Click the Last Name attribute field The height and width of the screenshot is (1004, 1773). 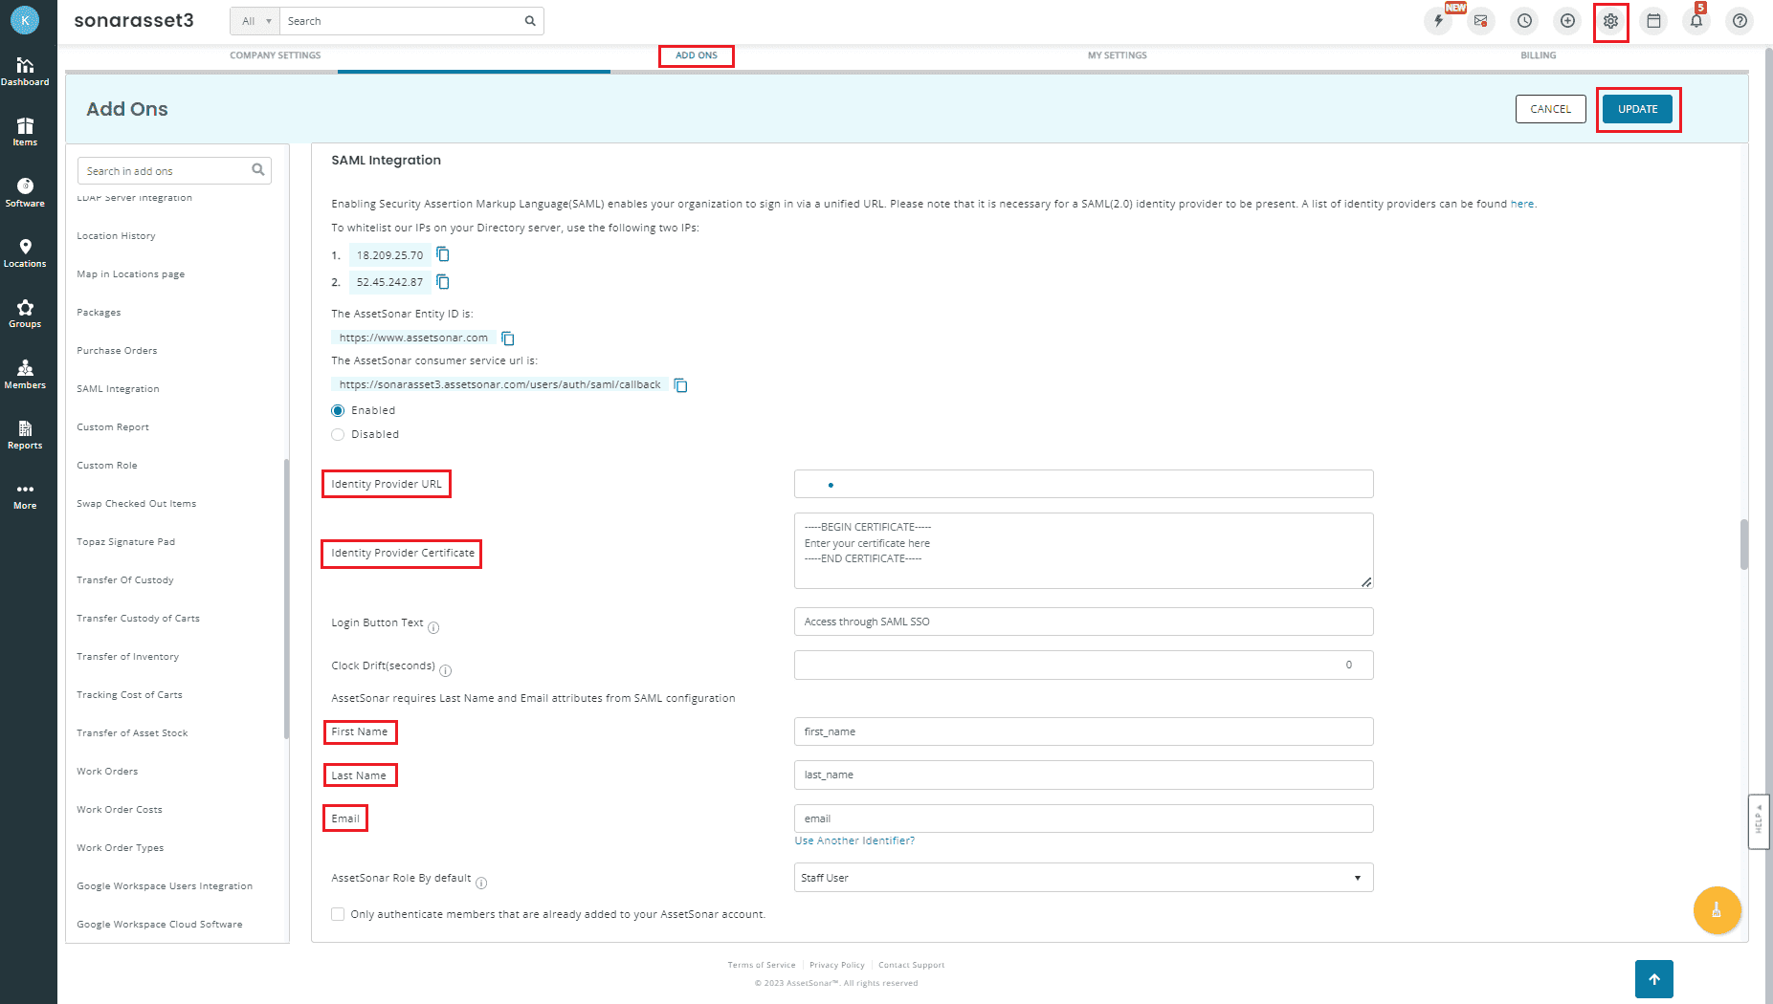tap(1083, 775)
